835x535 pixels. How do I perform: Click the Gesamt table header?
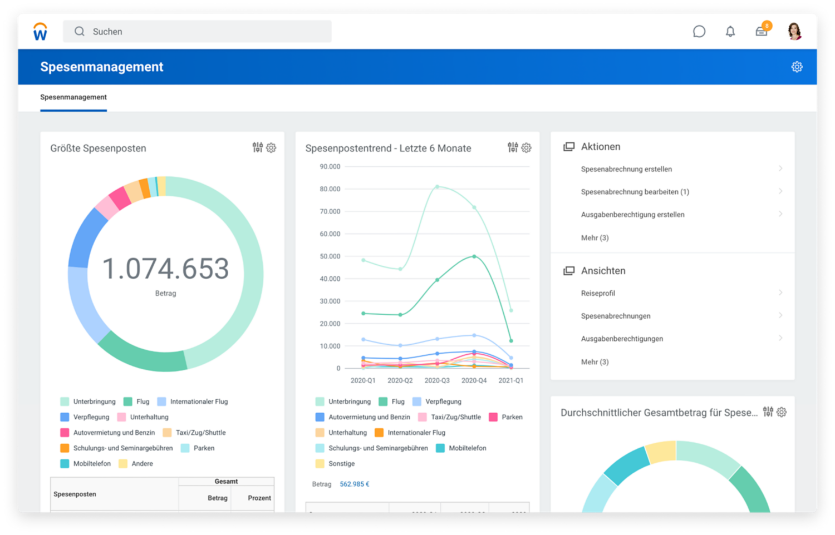pos(226,482)
